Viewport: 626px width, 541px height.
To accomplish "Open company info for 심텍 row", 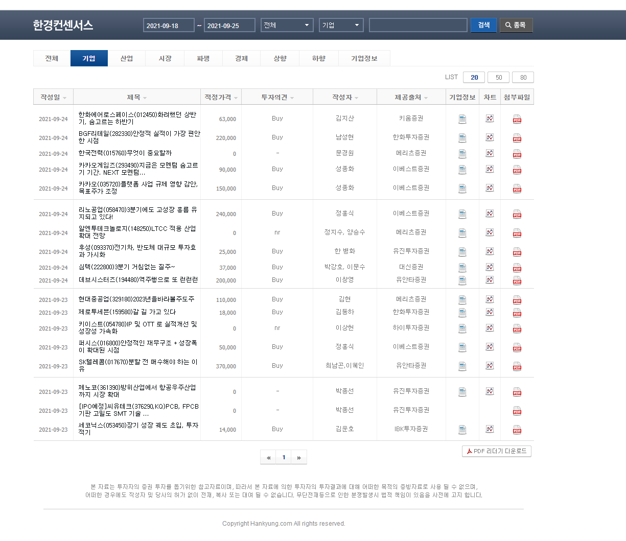I will tap(462, 268).
